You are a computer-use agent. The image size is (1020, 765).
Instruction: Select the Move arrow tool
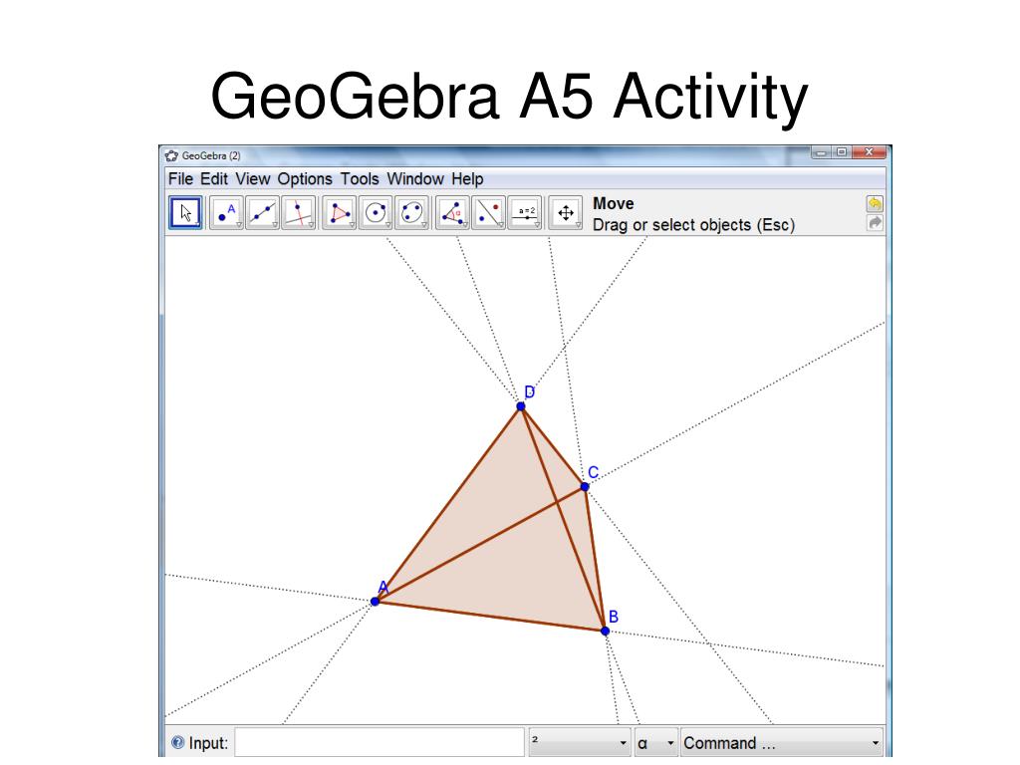click(x=185, y=213)
